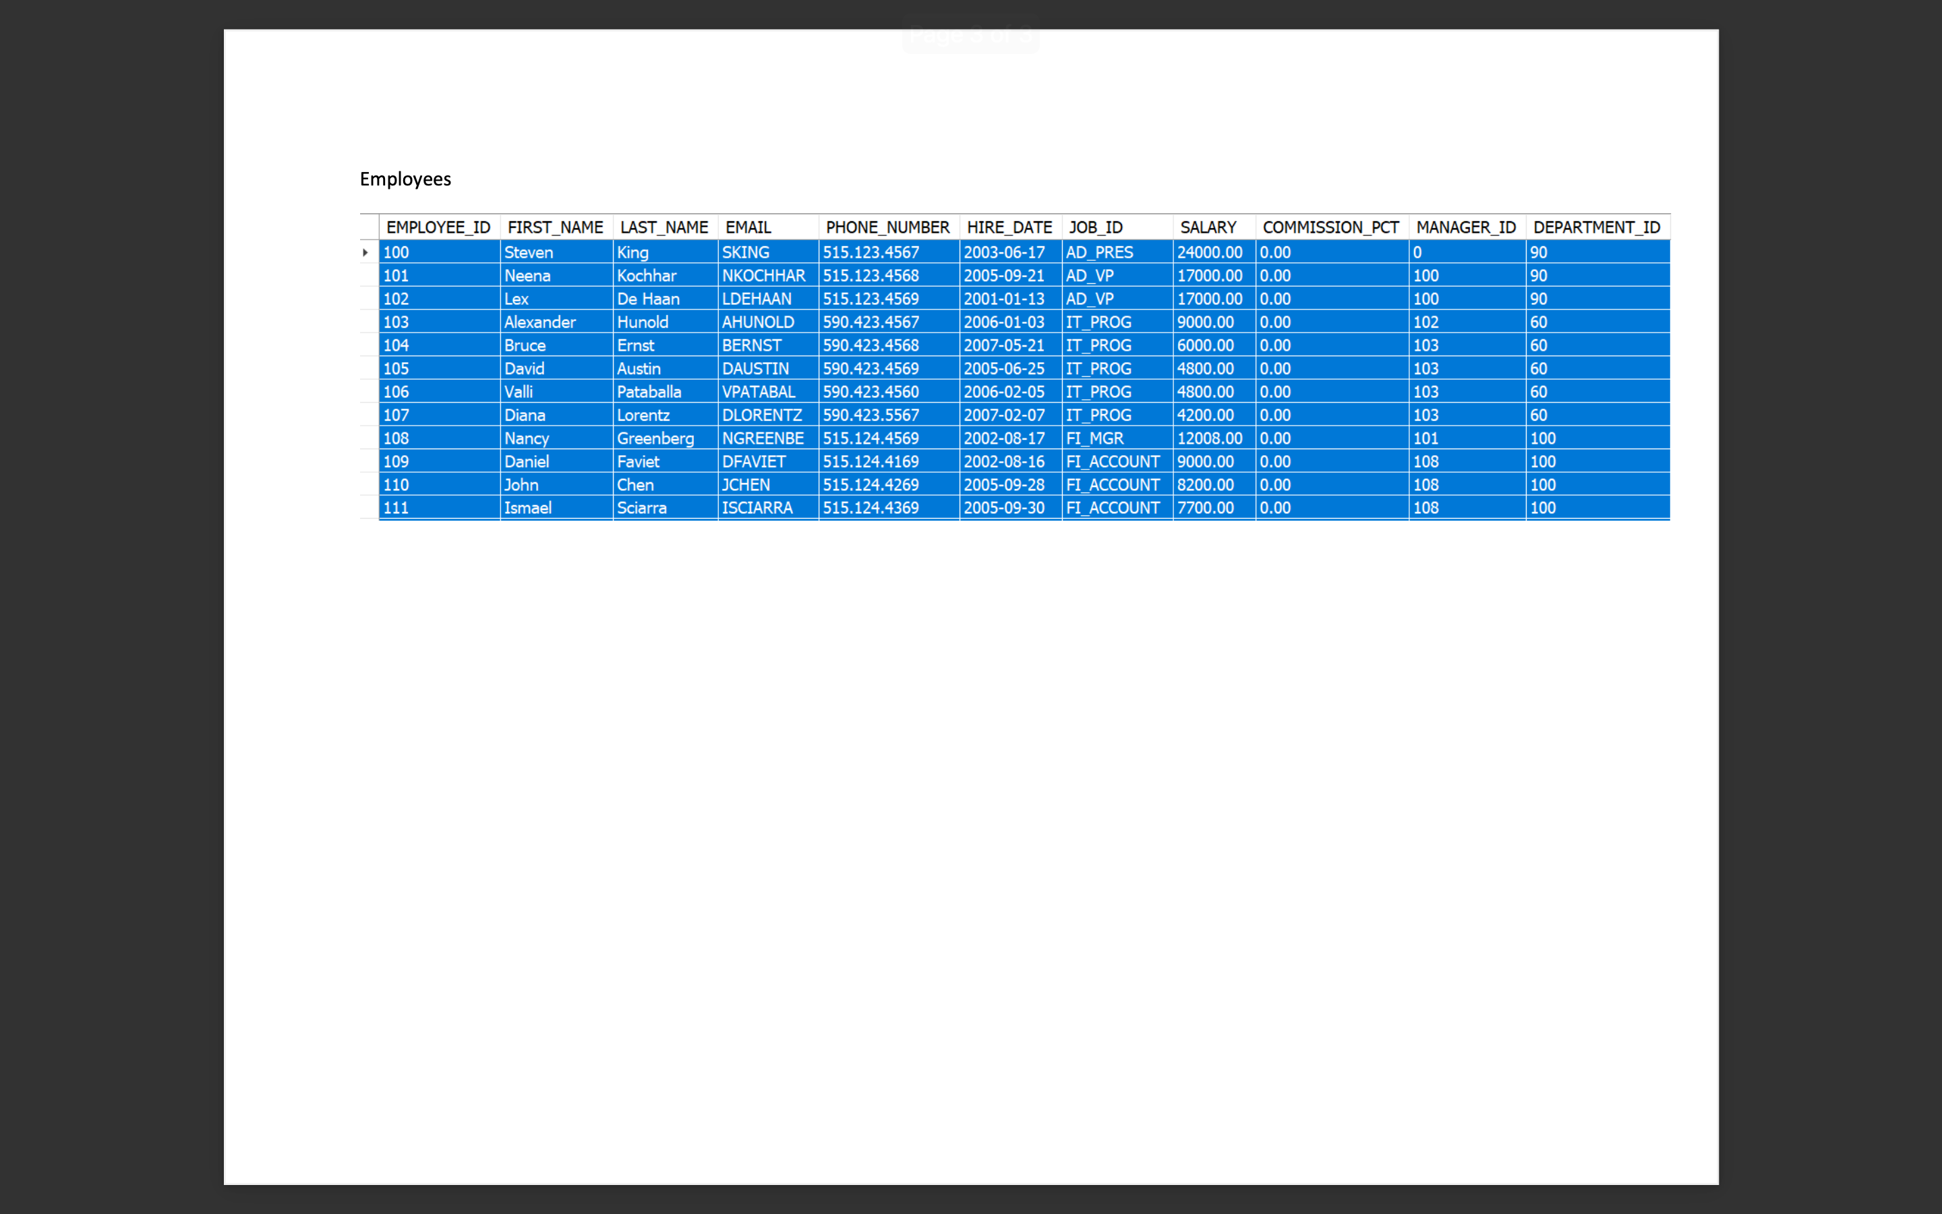
Task: Click the hire date 2001-01-13 cell
Action: [1004, 299]
